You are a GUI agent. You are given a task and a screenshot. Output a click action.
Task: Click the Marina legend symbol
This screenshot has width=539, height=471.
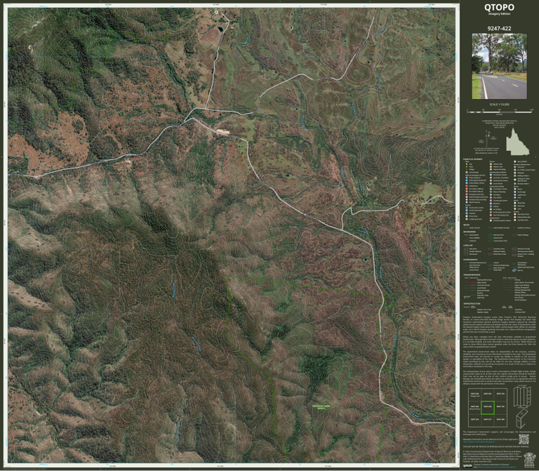(514, 270)
